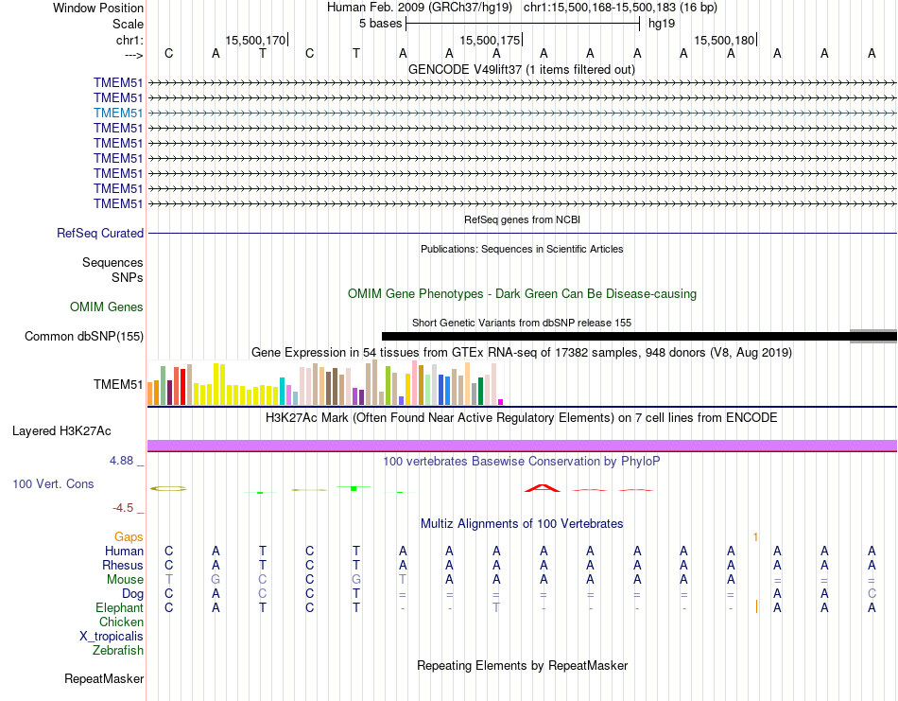
Task: Click the magenta last bar in GTEx chart
Action: pyautogui.click(x=501, y=402)
